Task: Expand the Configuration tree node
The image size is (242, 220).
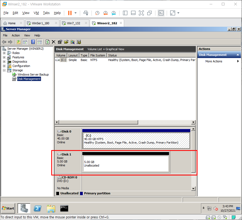Action: (4, 66)
